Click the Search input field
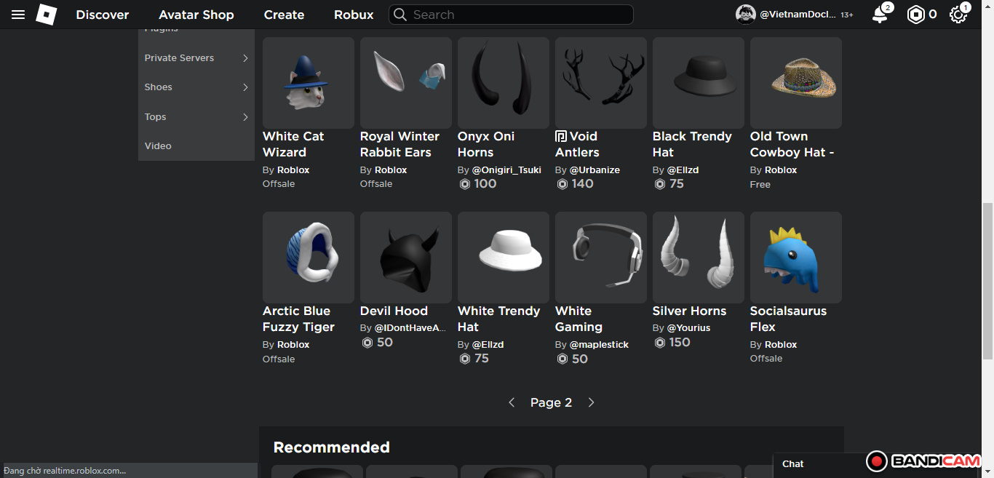This screenshot has height=478, width=994. click(517, 15)
